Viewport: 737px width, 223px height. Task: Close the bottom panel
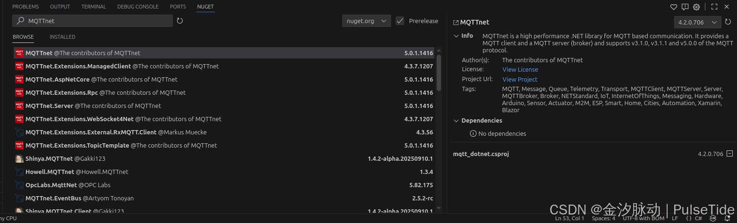[727, 7]
